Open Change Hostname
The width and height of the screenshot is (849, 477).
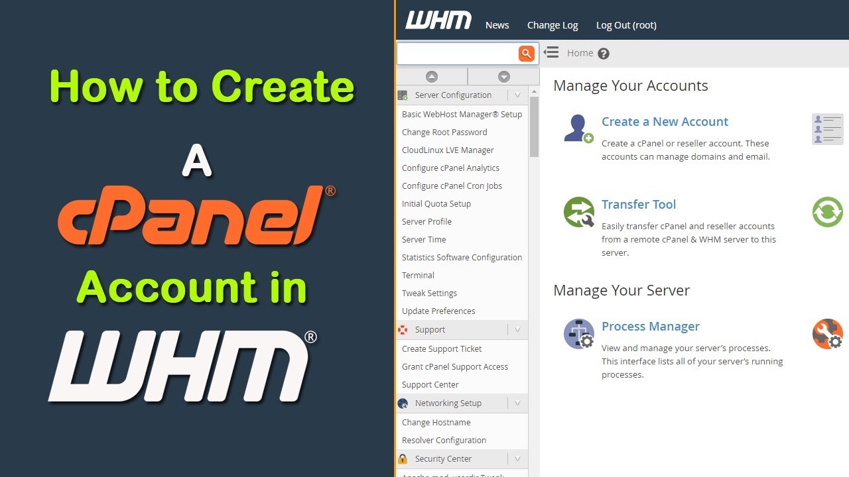(x=436, y=423)
